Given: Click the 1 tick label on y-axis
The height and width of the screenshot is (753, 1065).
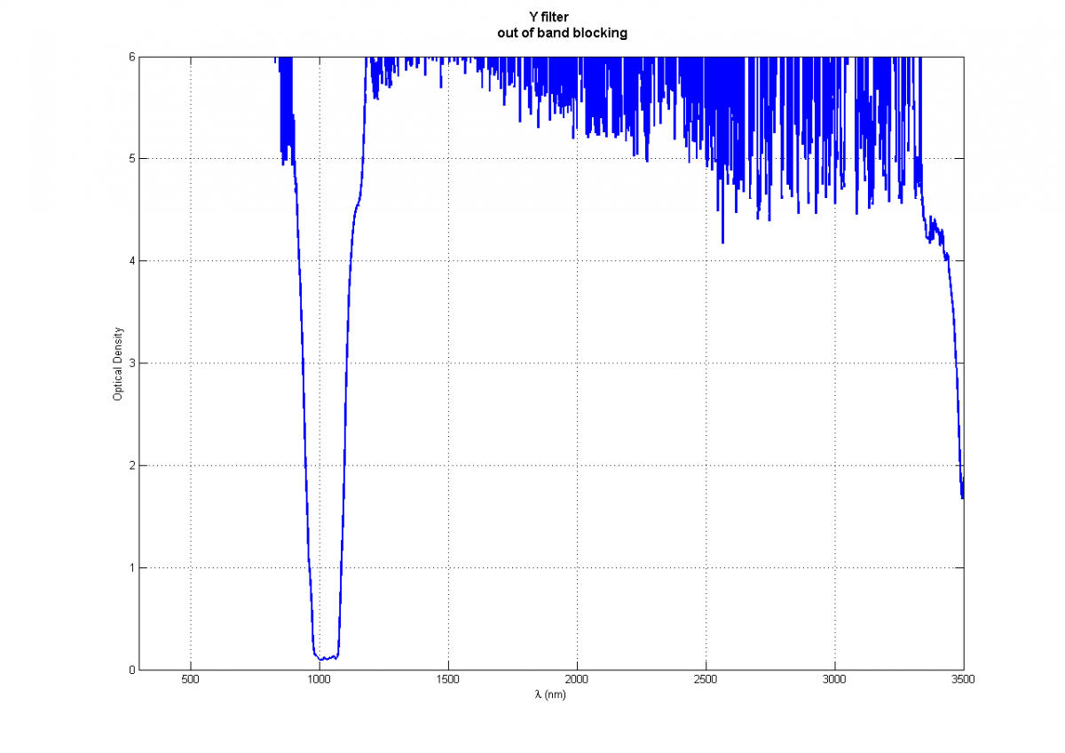Looking at the screenshot, I should [130, 567].
